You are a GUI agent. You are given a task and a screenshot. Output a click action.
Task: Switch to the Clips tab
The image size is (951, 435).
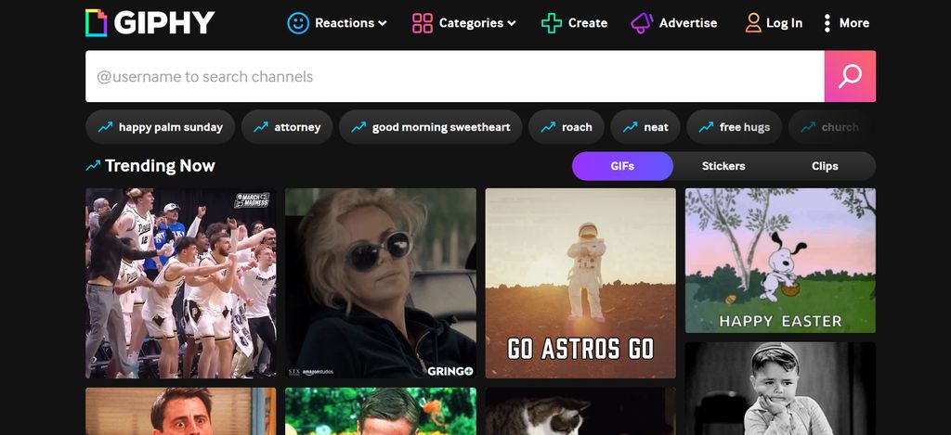[825, 166]
